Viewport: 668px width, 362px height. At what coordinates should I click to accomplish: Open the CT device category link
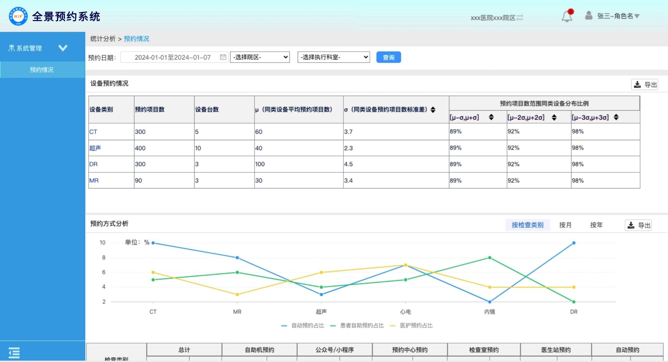93,132
